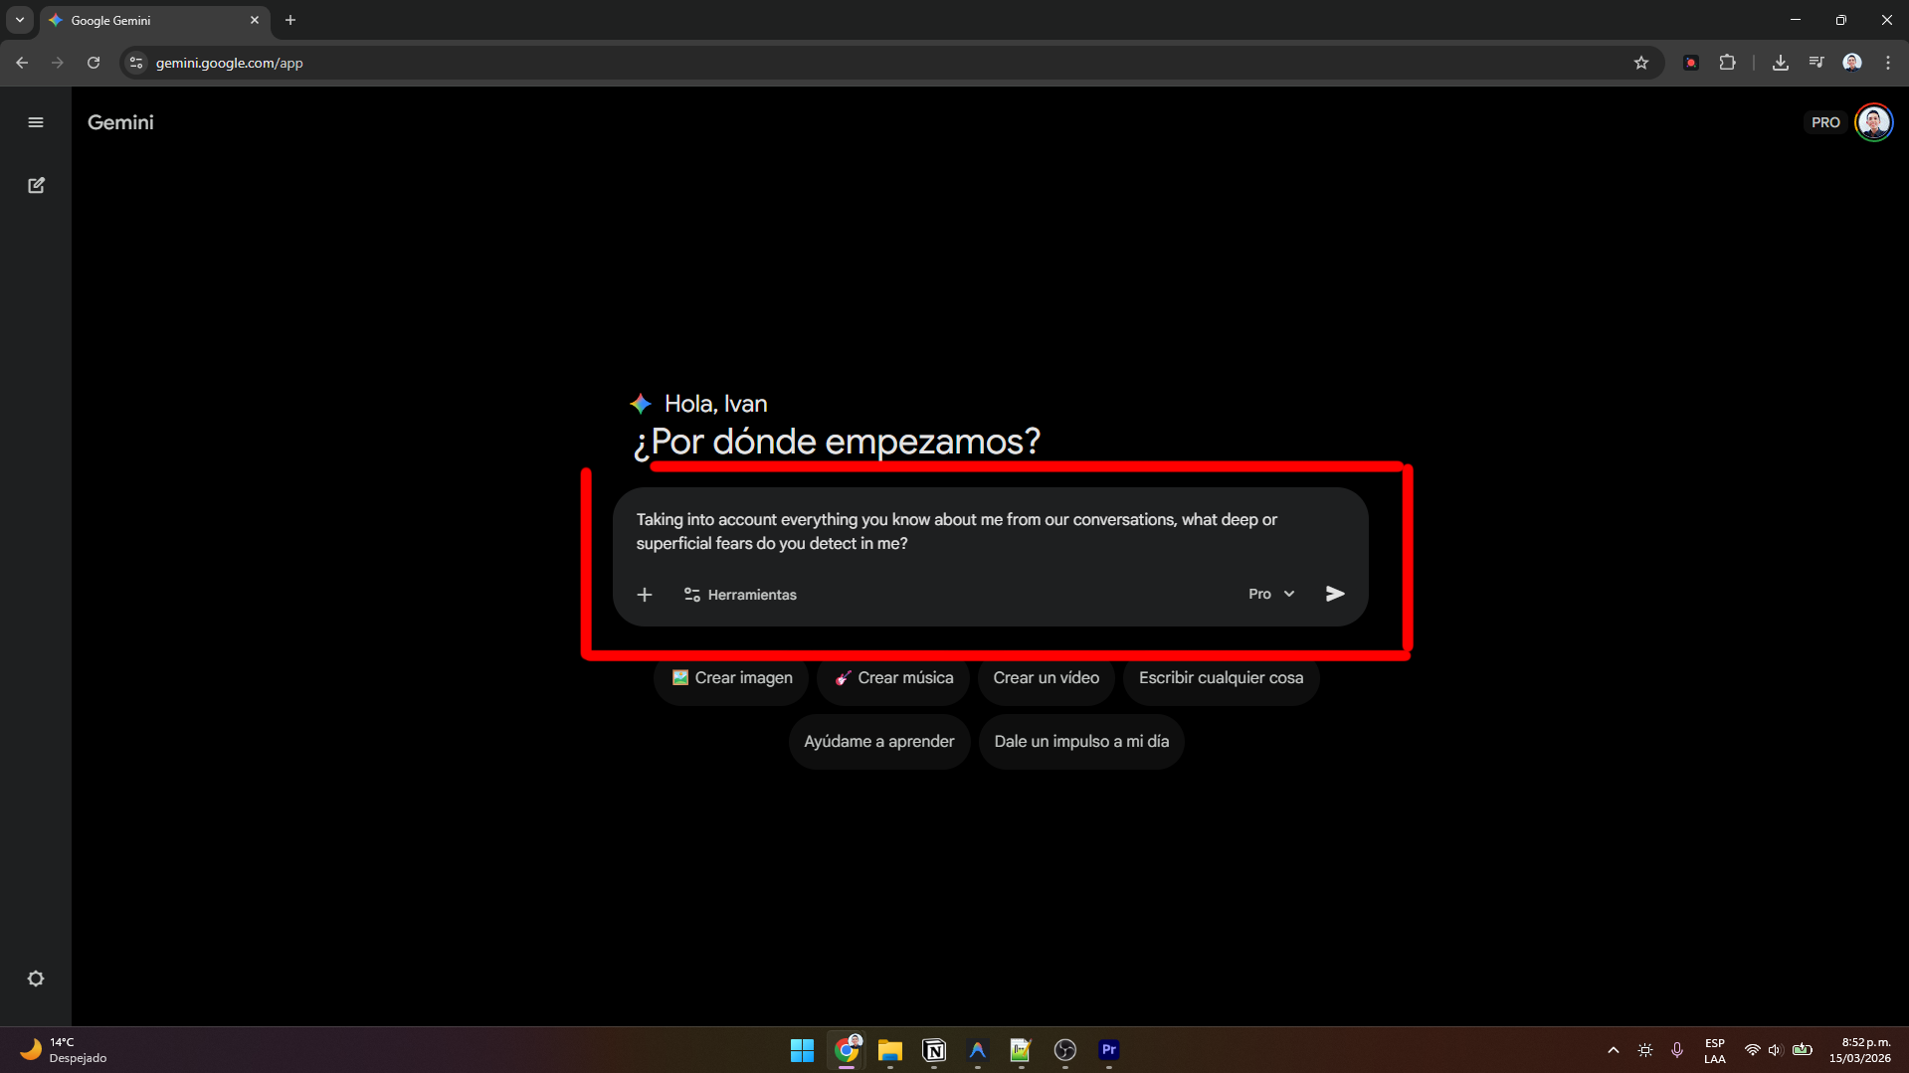Click the microphone tray icon
1909x1073 pixels.
1677,1050
